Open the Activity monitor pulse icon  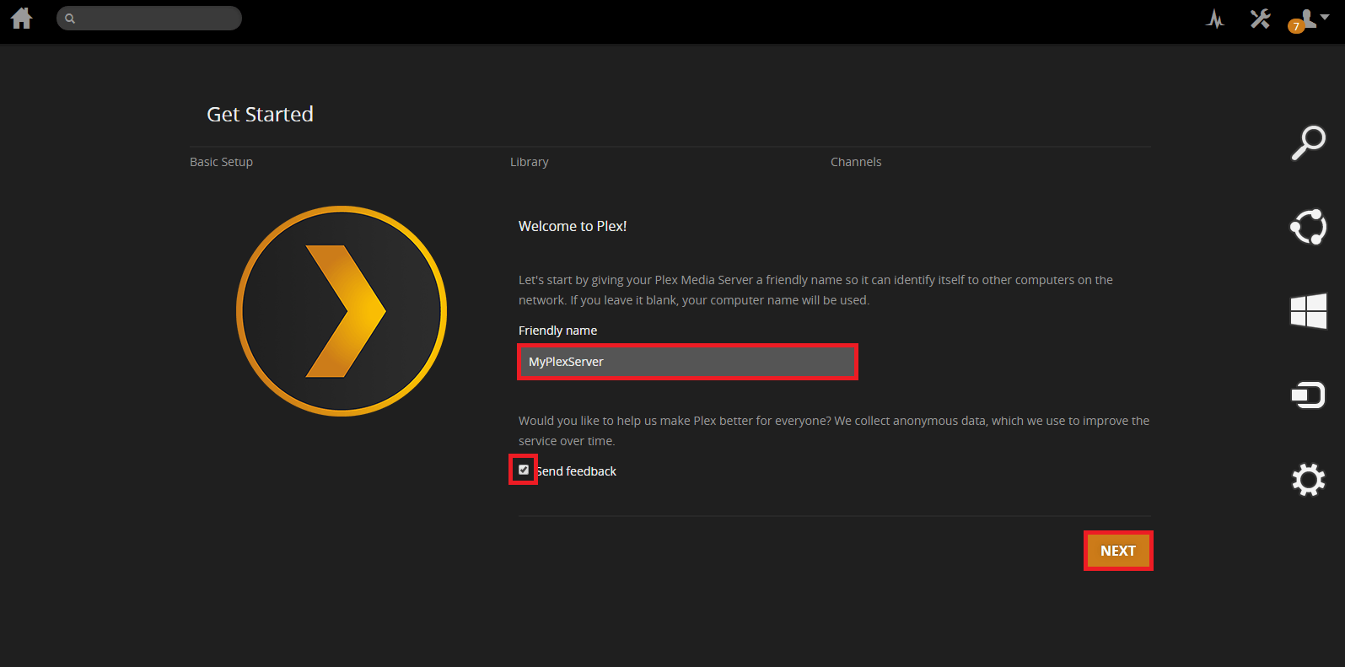coord(1214,19)
